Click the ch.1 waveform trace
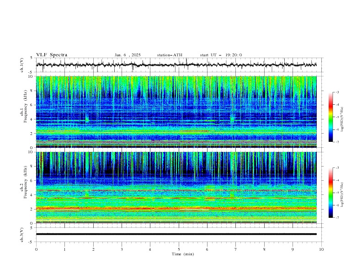This screenshot has height=280, width=362. click(x=176, y=65)
